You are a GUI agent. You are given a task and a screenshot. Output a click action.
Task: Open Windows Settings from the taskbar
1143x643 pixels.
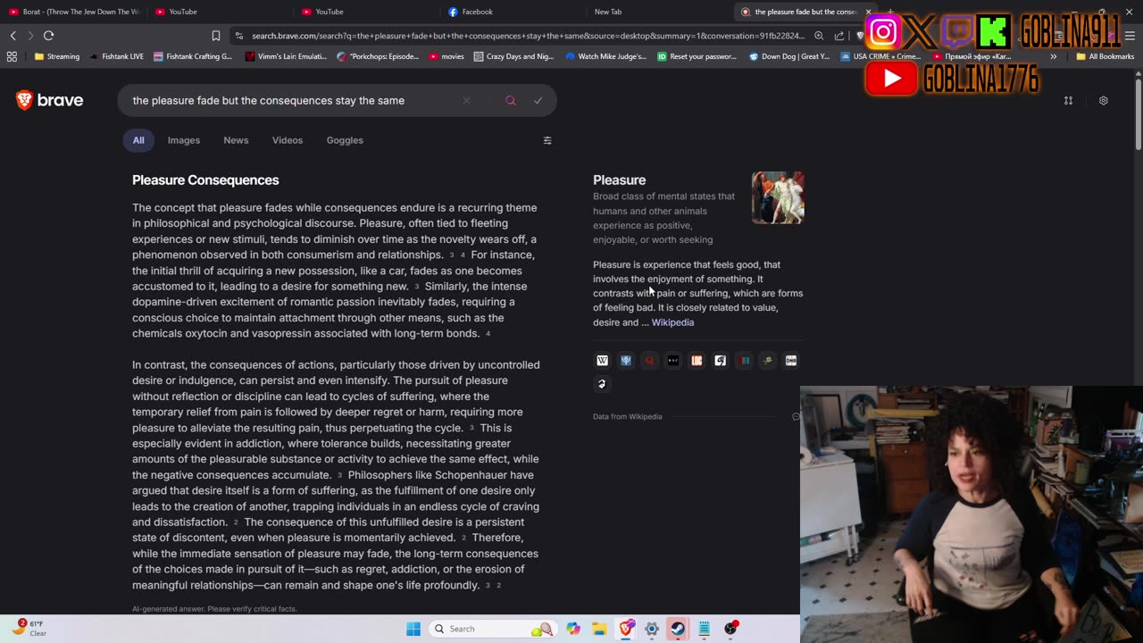[x=652, y=629]
